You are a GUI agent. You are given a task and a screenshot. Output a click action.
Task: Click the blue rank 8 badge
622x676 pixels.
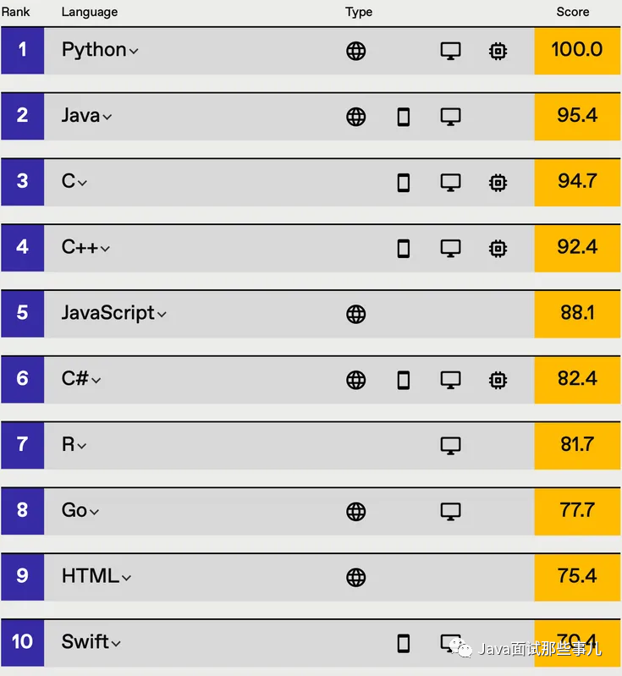pyautogui.click(x=22, y=510)
